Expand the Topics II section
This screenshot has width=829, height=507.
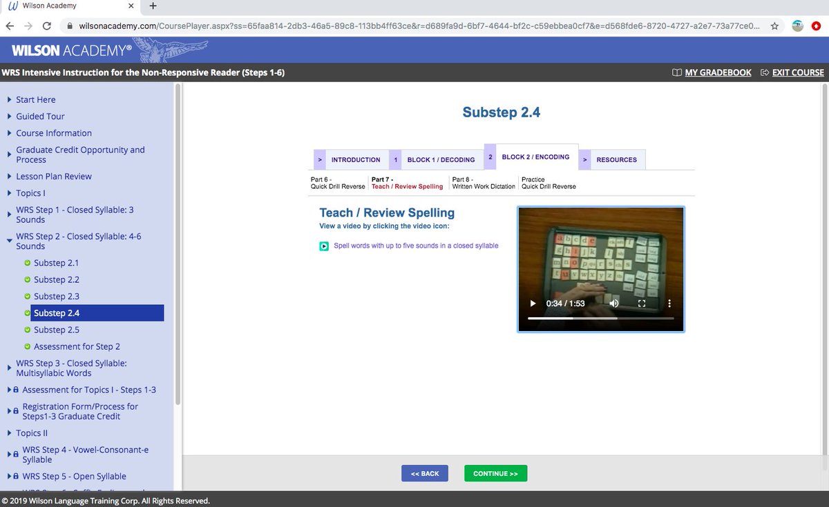click(x=10, y=433)
